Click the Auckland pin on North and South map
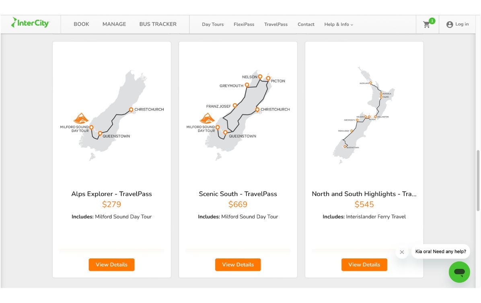The width and height of the screenshot is (481, 303). point(370,83)
